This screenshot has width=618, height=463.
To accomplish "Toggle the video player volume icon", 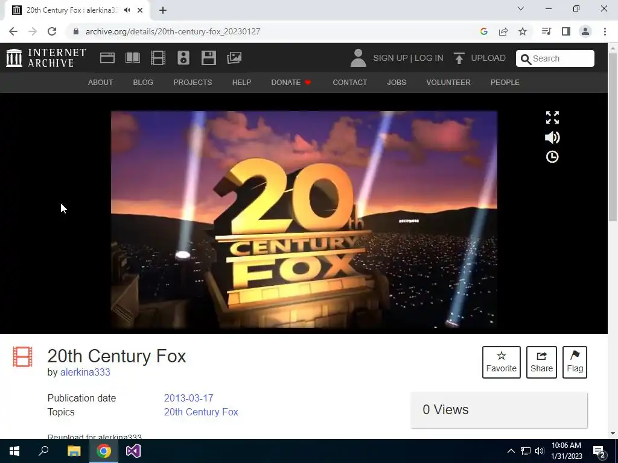I will 552,137.
